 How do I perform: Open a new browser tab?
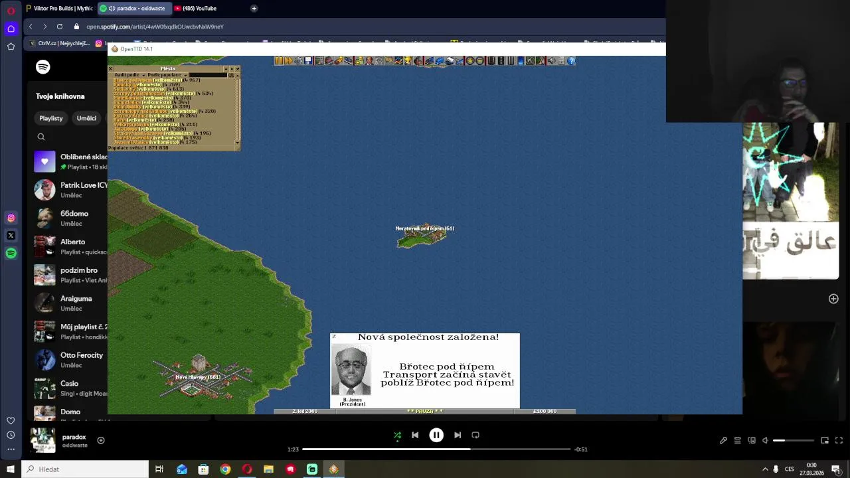click(x=254, y=8)
